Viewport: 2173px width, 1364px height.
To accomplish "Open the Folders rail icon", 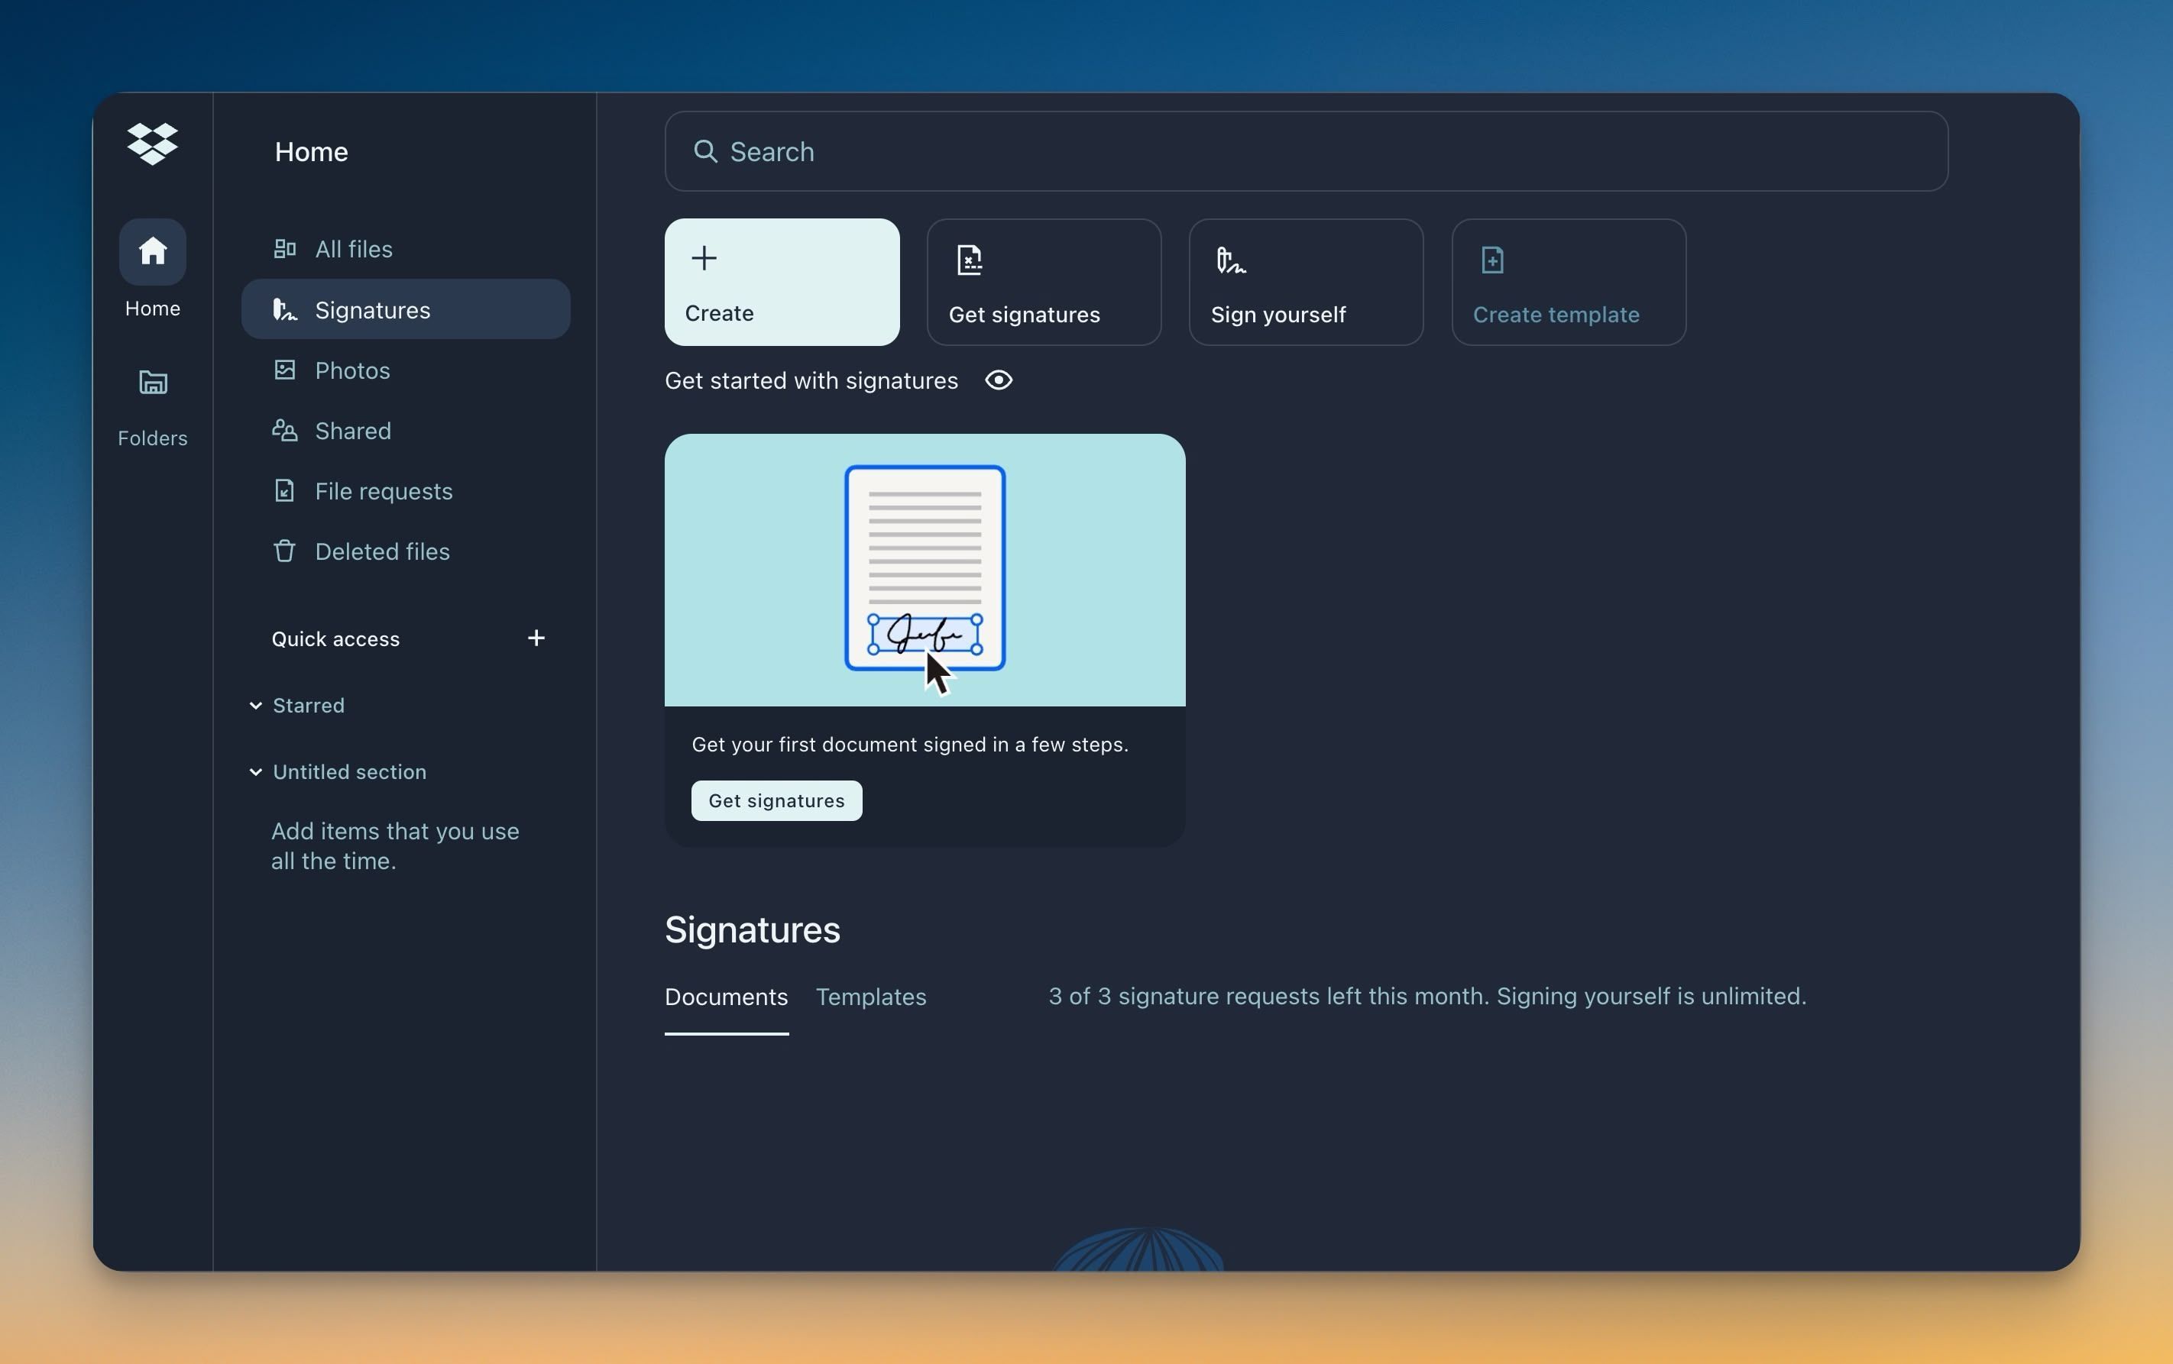I will click(151, 383).
